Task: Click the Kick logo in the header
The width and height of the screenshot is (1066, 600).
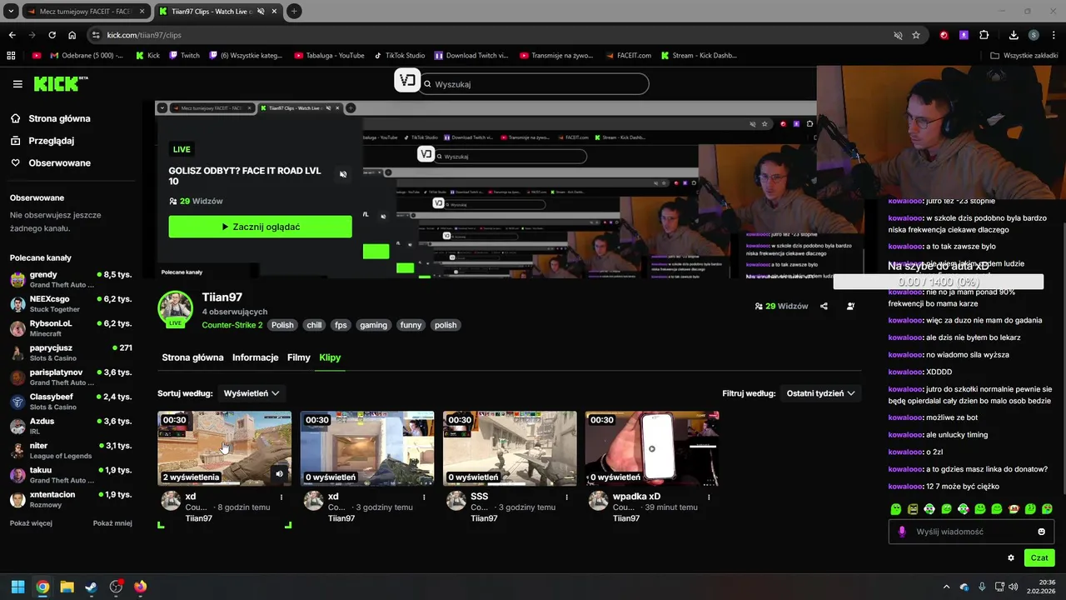Action: (x=60, y=83)
